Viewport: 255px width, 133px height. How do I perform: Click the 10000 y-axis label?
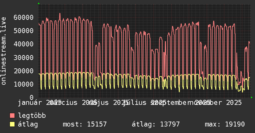pyautogui.click(x=24, y=84)
